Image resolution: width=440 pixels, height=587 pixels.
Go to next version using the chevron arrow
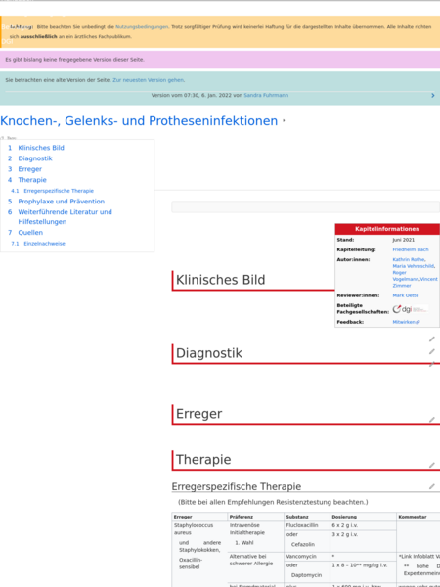[433, 96]
